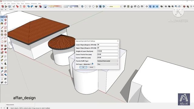Click the Zoom Extents tool
194x109 pixels.
point(2,75)
